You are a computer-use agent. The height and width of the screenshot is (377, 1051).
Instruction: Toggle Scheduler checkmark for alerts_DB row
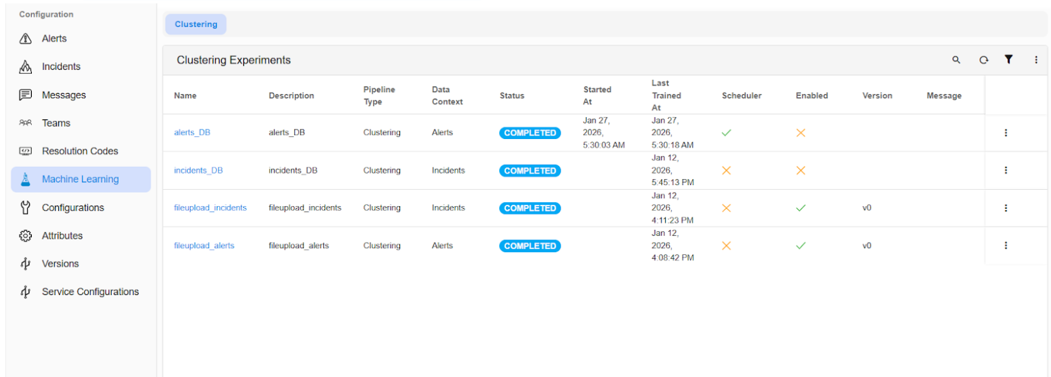(726, 133)
